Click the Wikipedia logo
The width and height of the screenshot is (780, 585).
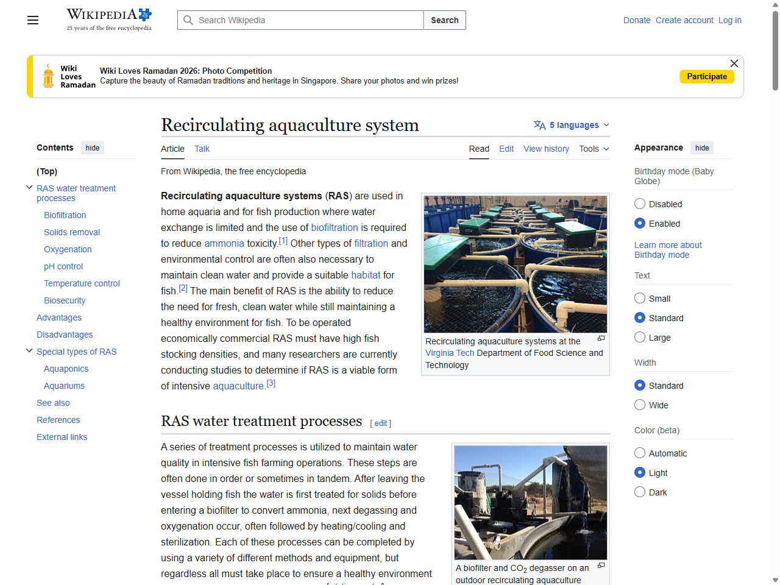109,19
